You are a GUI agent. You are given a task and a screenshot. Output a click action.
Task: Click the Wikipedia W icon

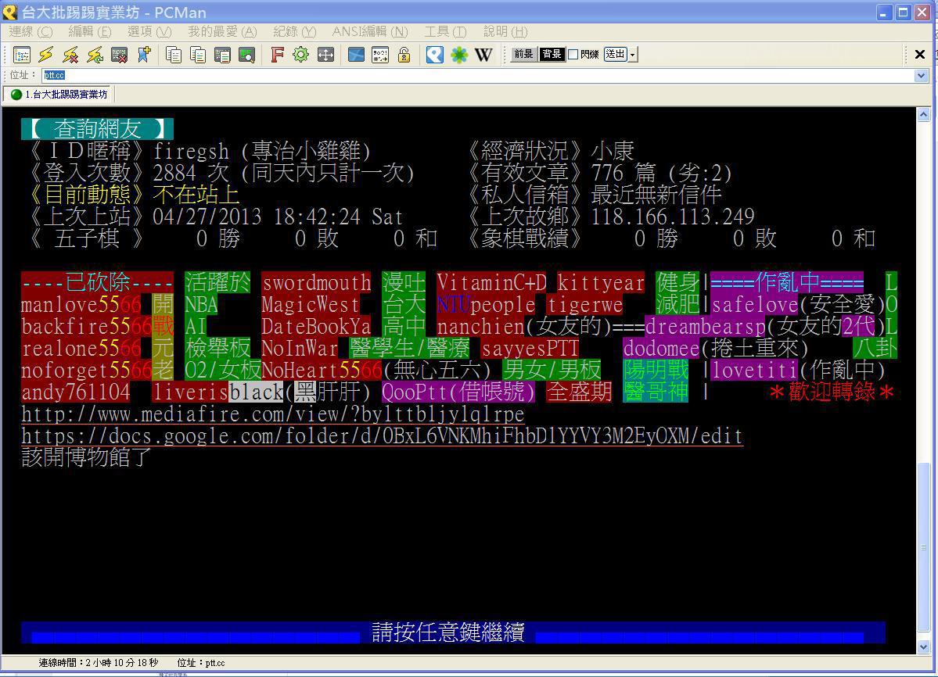pos(483,55)
